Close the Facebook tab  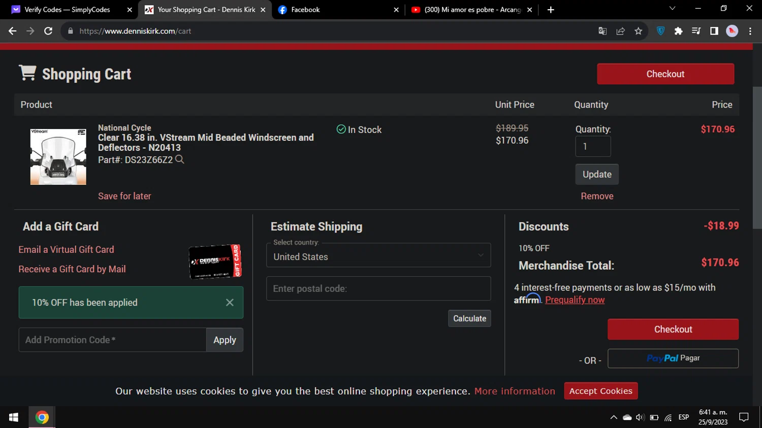tap(396, 10)
